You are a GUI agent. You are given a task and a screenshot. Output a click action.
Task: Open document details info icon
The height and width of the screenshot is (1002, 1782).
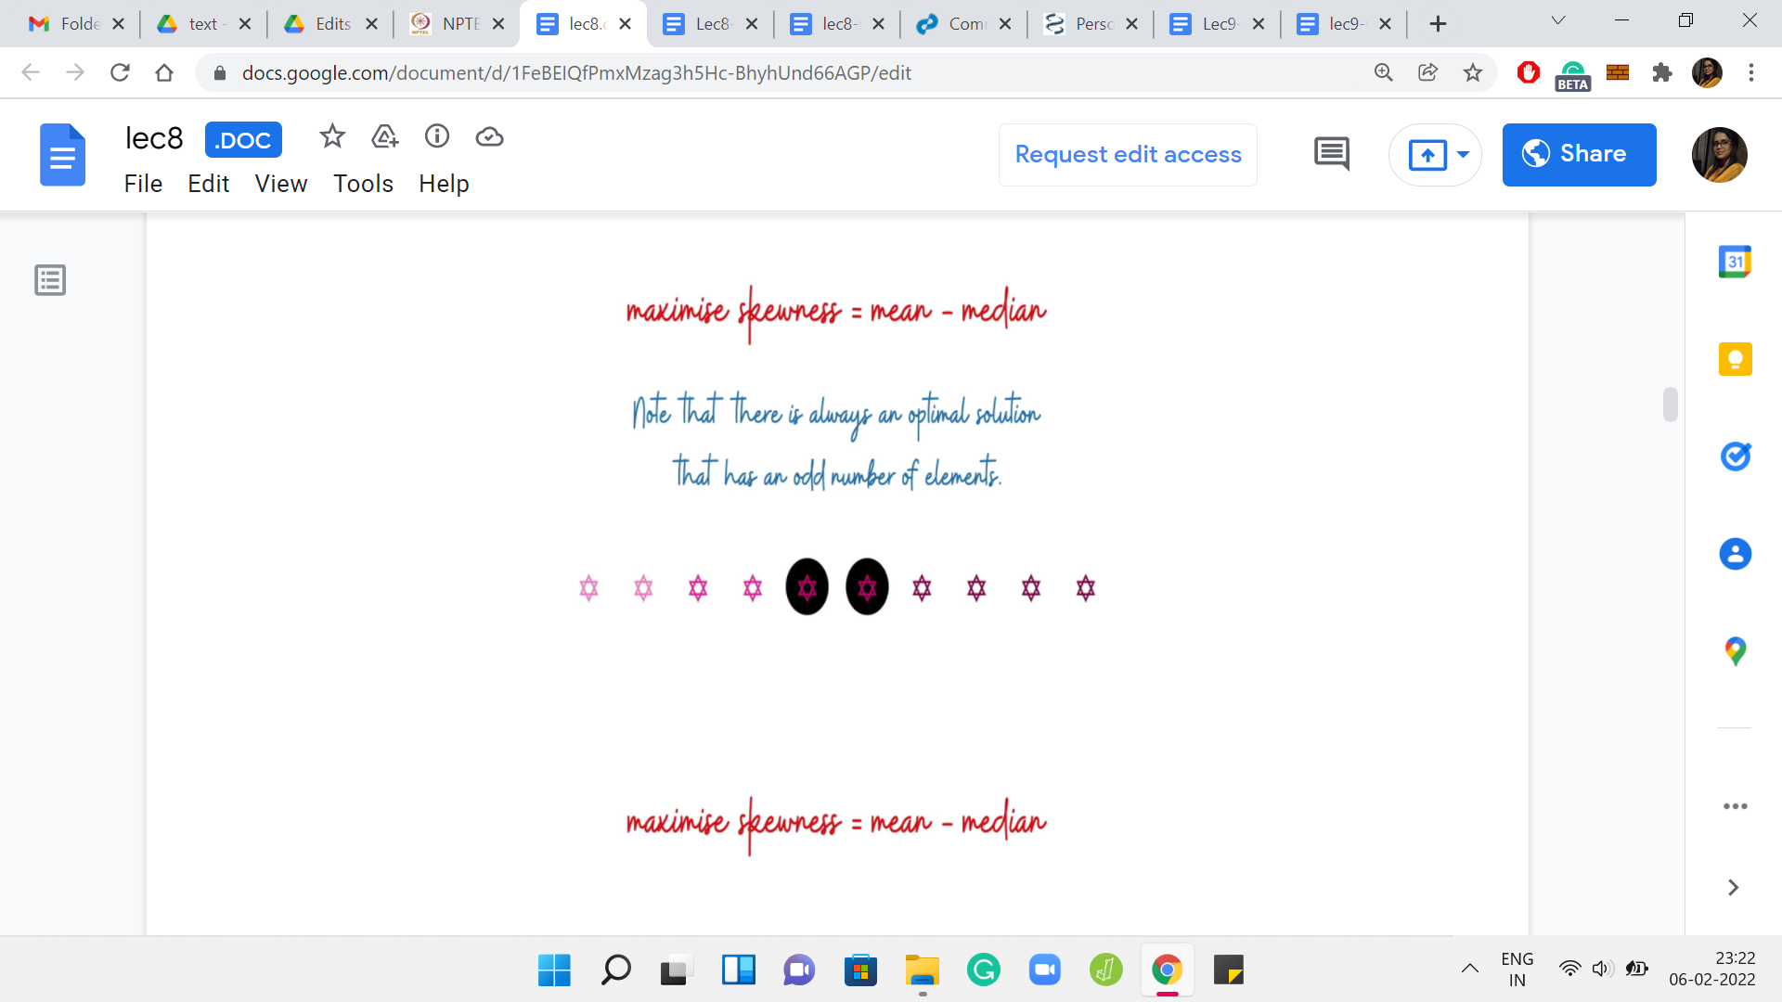tap(437, 137)
